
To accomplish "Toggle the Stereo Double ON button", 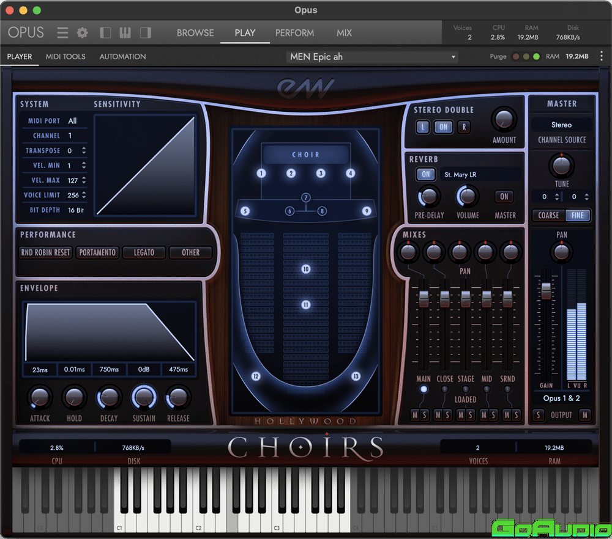I will tap(442, 127).
